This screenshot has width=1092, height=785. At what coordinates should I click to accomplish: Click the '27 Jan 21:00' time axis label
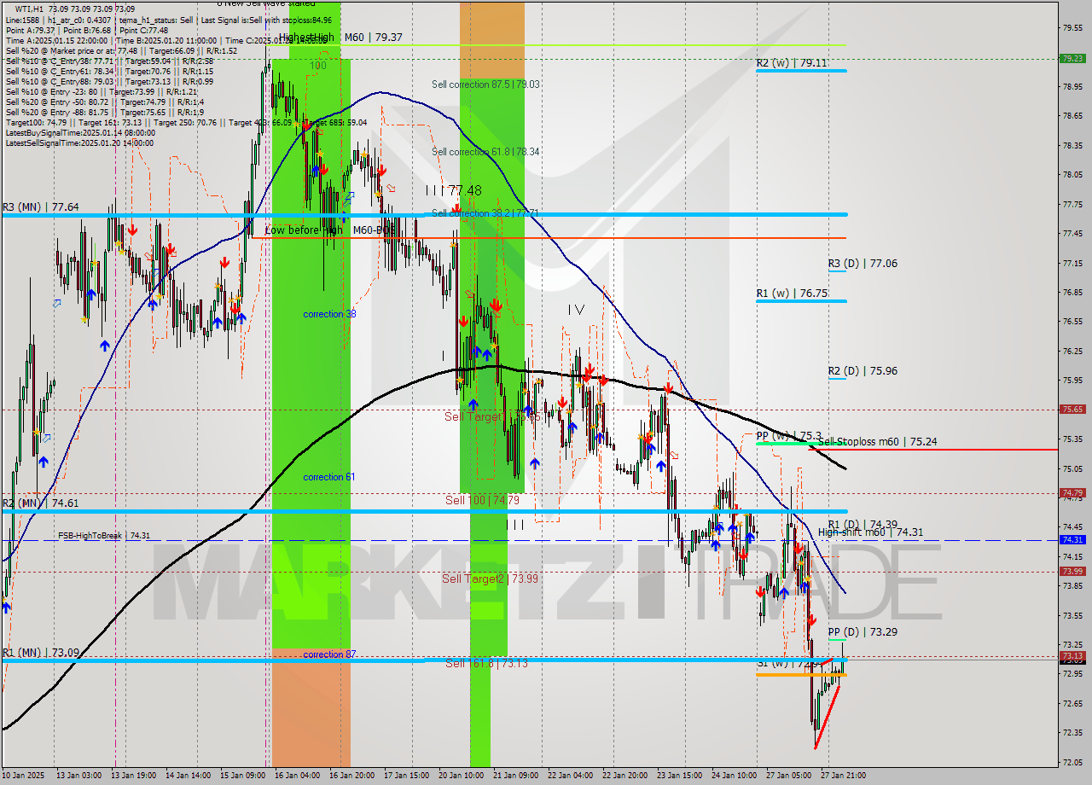[844, 776]
